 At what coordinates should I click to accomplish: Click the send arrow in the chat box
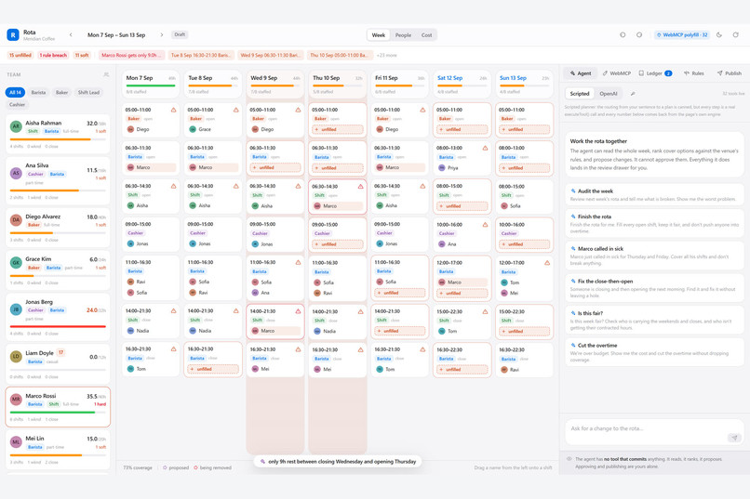tap(734, 438)
